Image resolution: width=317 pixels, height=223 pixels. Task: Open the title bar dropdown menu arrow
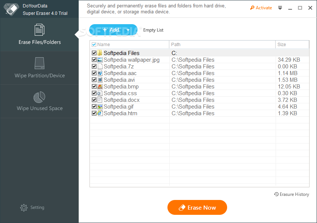[280, 8]
